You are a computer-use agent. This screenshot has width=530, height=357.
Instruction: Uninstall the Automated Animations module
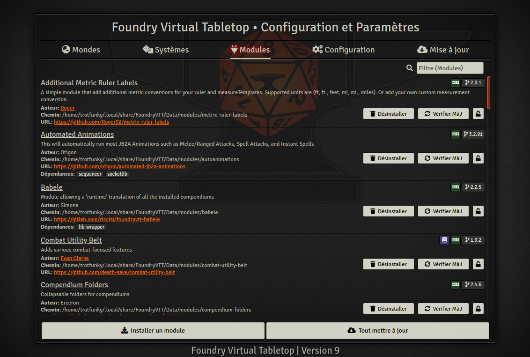(x=389, y=158)
